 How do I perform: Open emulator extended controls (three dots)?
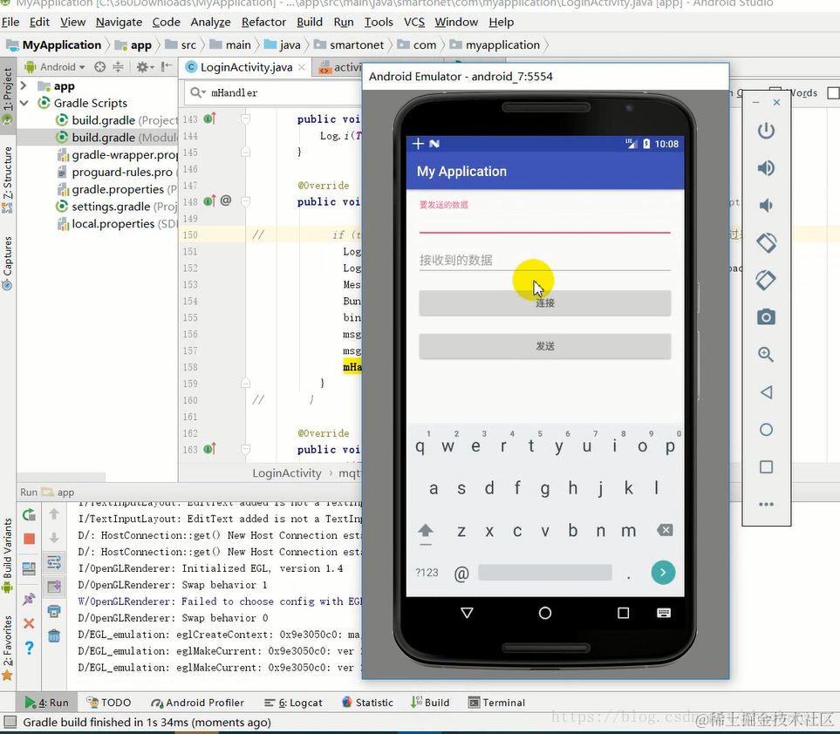point(766,505)
